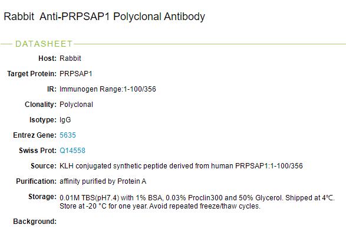The width and height of the screenshot is (346, 231).
Task: Click affinity purified by Protein A text
Action: point(103,181)
